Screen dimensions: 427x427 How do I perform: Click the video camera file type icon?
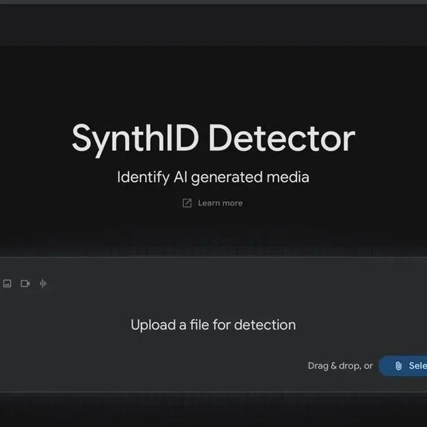(25, 283)
